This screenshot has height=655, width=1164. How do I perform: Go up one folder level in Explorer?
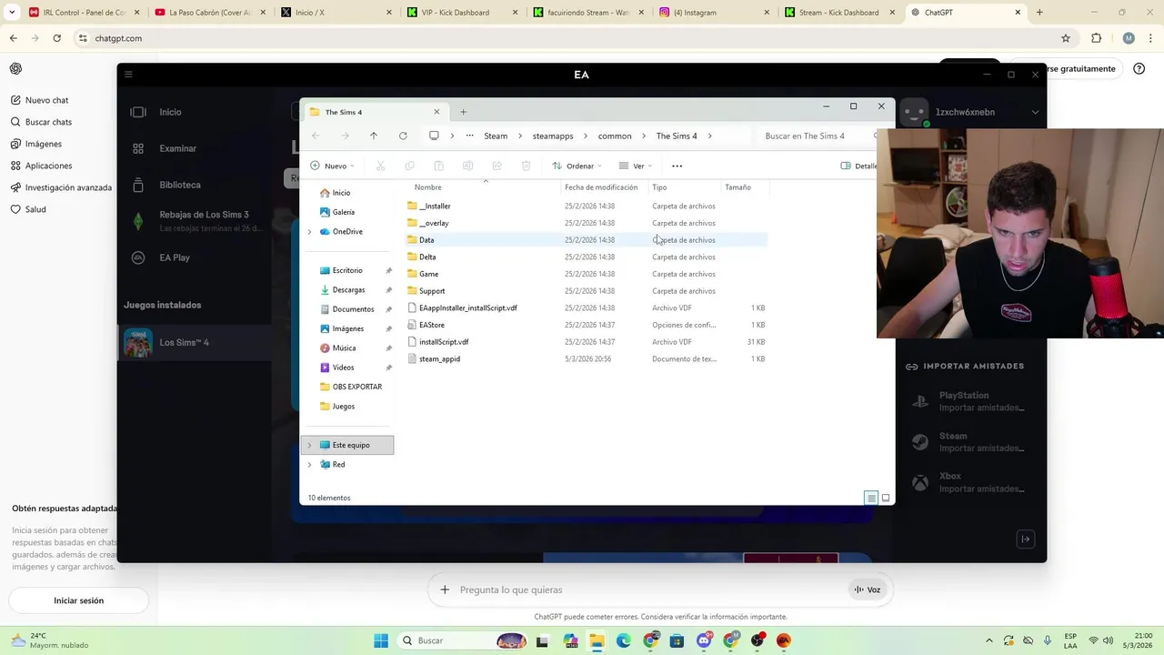pos(374,136)
